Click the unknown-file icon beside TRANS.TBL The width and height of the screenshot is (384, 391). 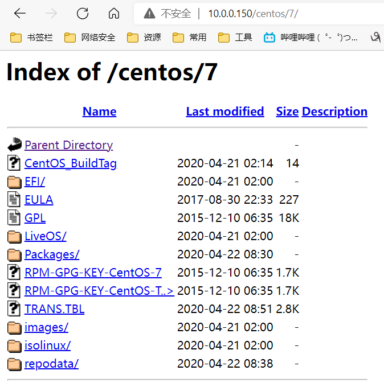click(14, 308)
